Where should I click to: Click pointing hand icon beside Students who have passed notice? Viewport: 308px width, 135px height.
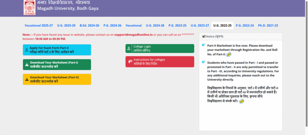click(x=204, y=62)
